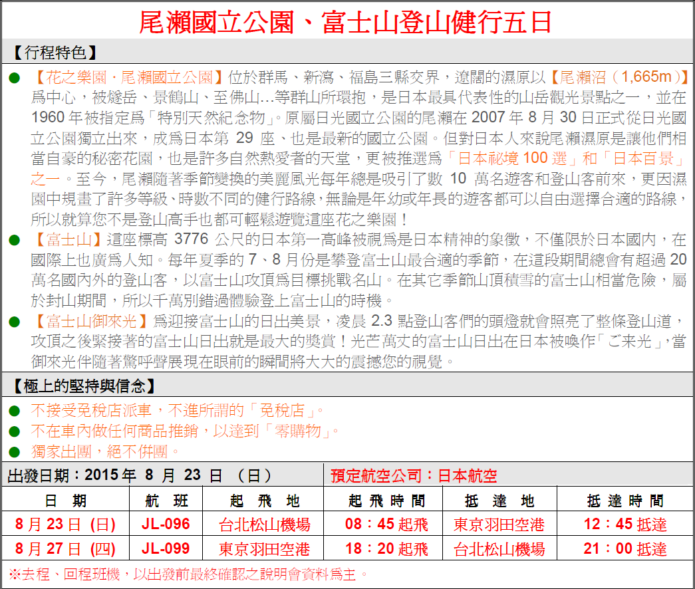The height and width of the screenshot is (589, 695).
Task: Click the 預定航空公司：日本航空 cell
Action: tap(414, 476)
